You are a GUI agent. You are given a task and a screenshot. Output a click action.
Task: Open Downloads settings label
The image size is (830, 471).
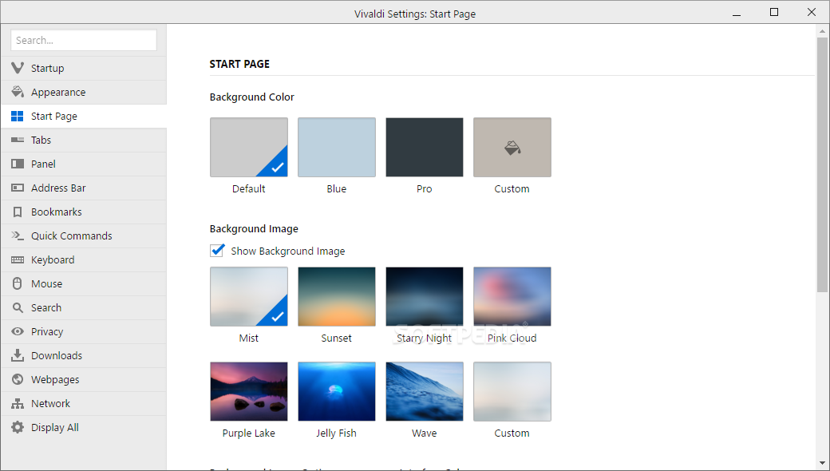click(x=56, y=355)
